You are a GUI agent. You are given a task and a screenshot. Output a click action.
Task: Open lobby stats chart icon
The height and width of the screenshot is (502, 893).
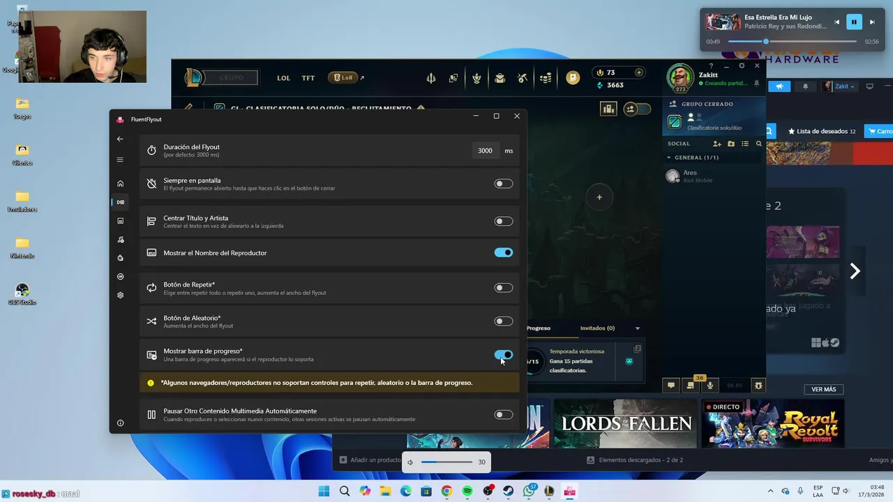coord(608,109)
